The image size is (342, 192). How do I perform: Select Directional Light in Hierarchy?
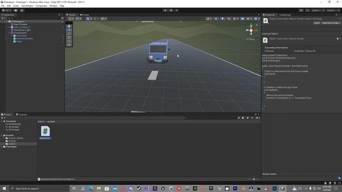click(22, 30)
